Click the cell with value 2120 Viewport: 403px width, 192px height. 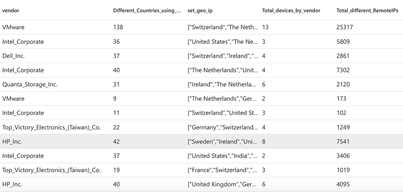[343, 84]
